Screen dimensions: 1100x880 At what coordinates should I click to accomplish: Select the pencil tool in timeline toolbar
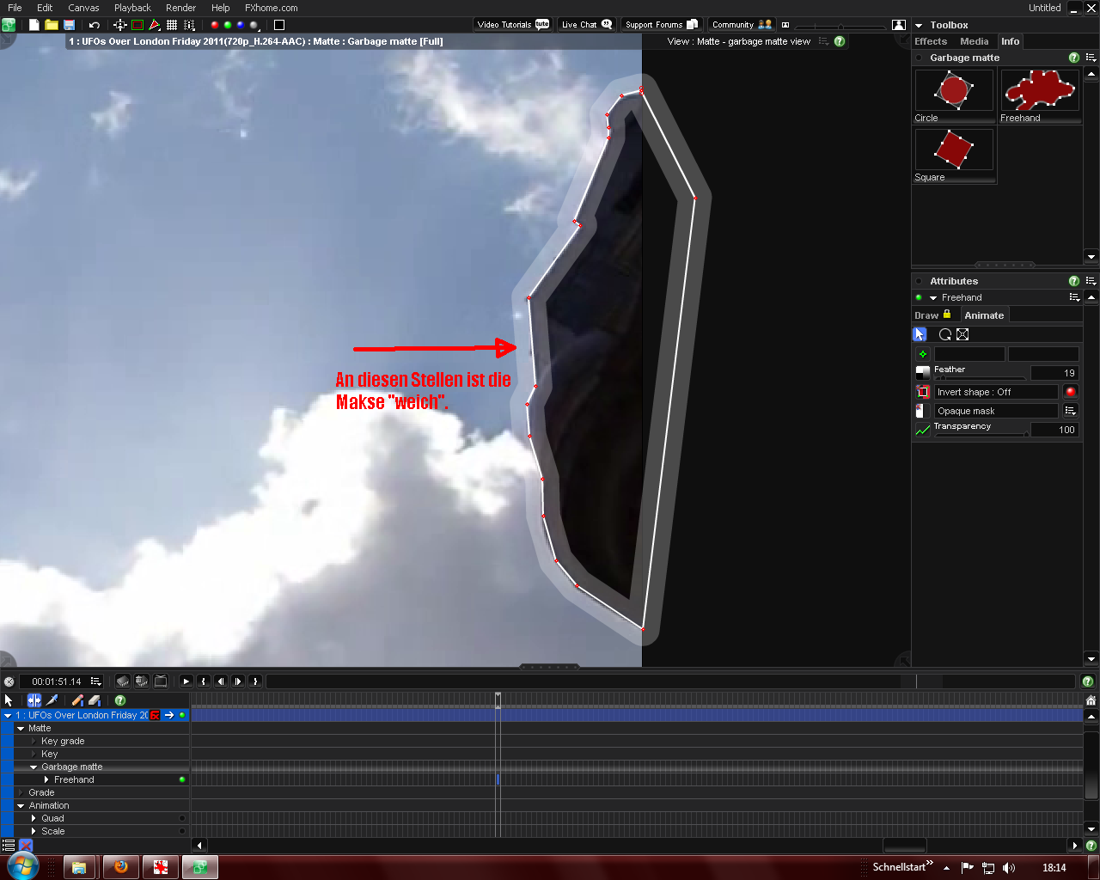(x=77, y=700)
